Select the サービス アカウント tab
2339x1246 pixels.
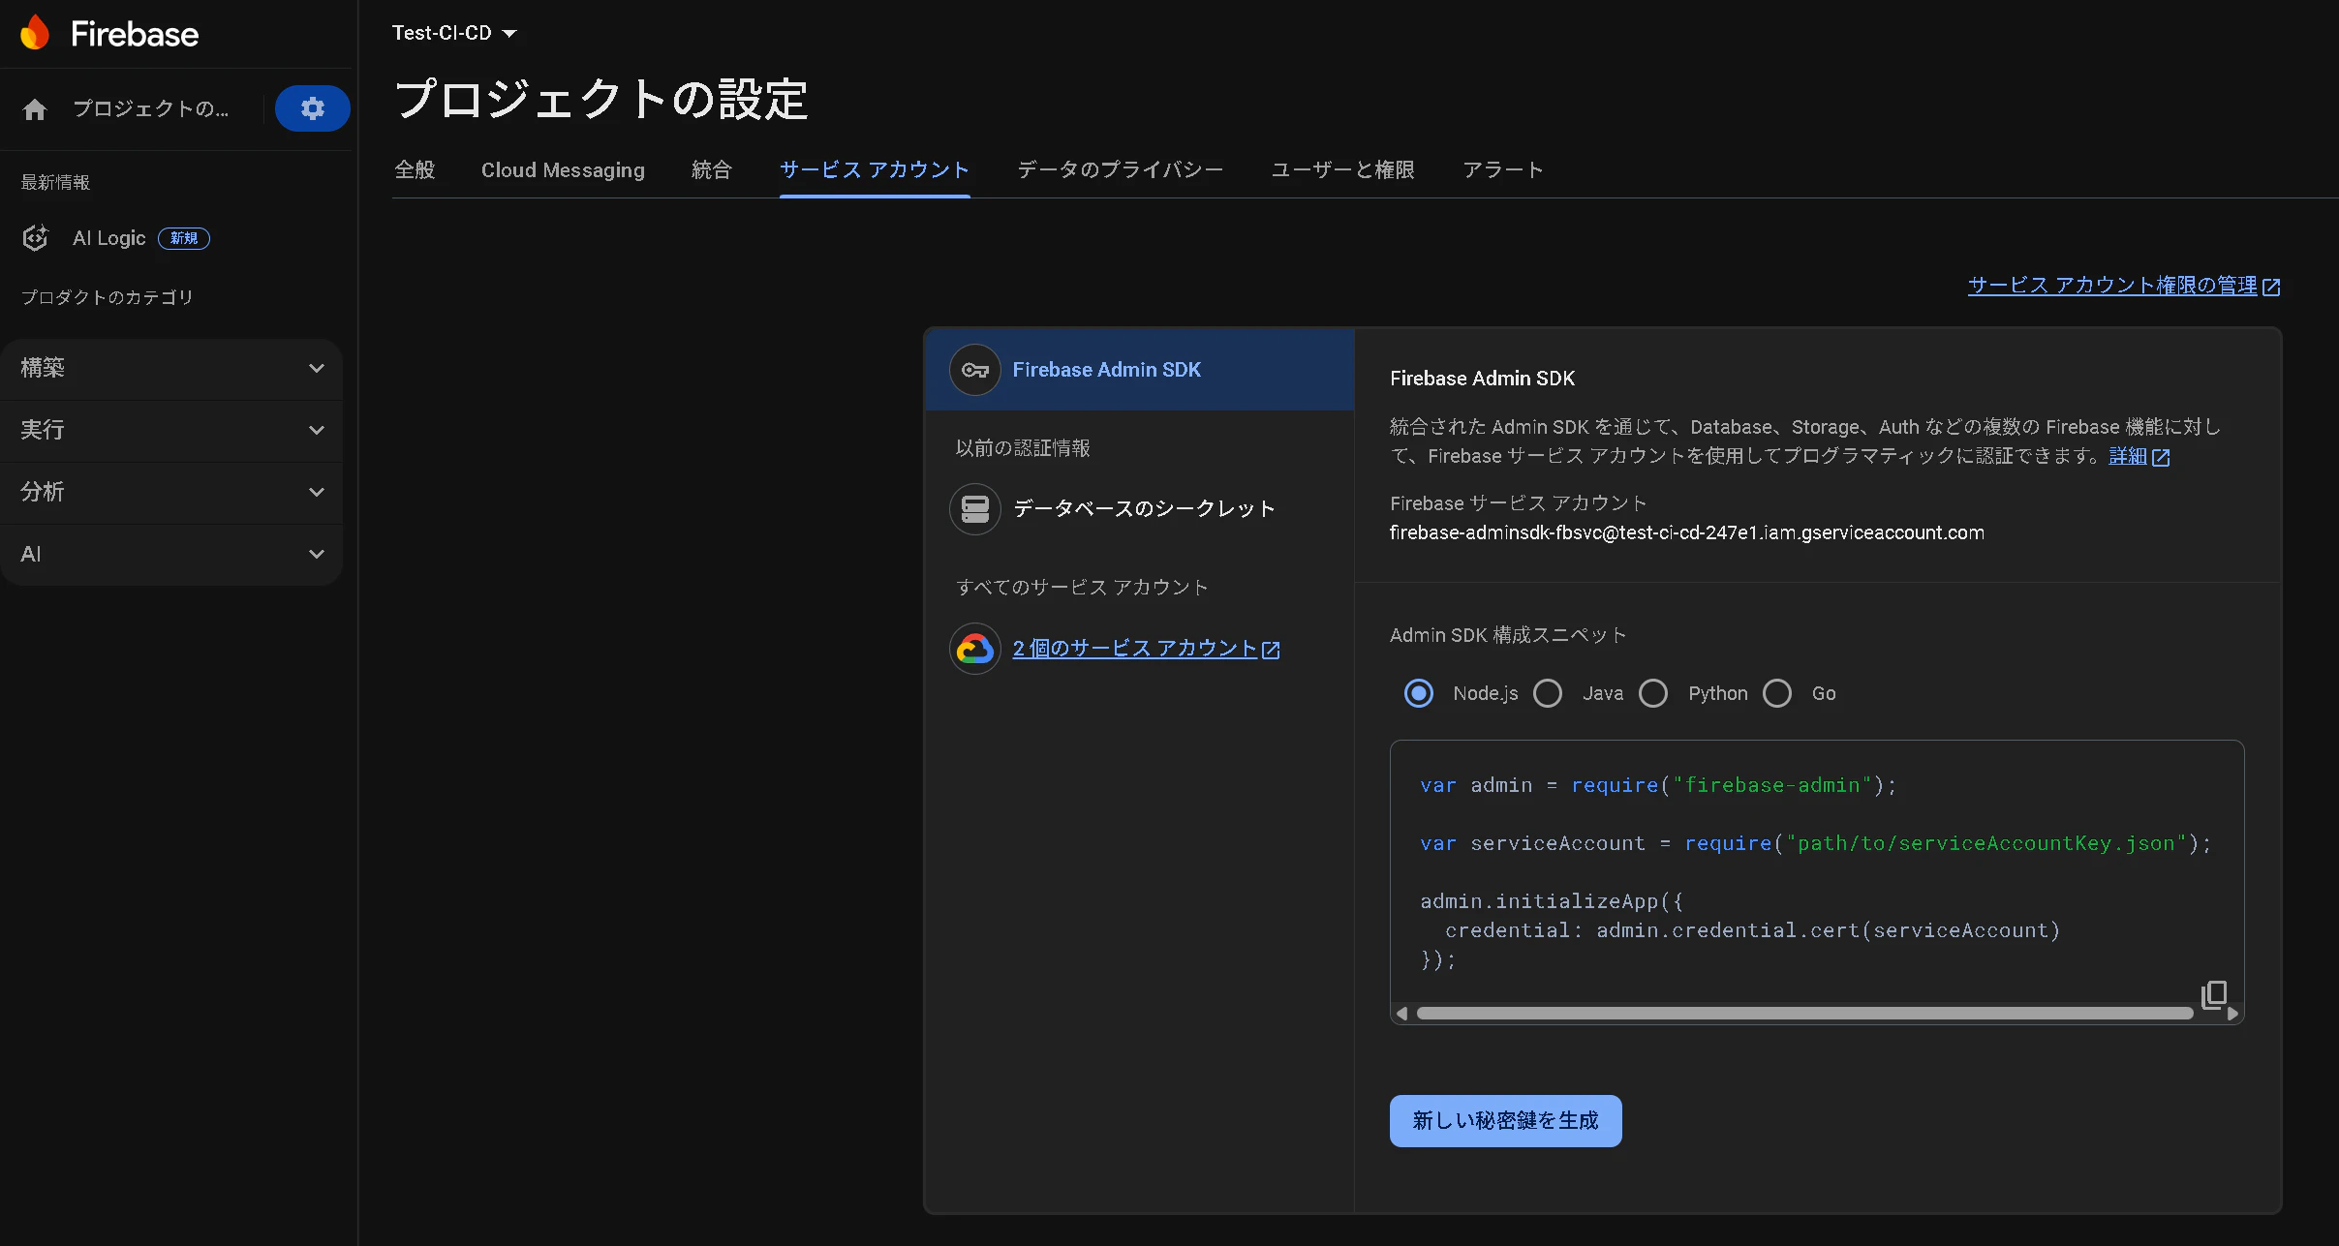875,170
